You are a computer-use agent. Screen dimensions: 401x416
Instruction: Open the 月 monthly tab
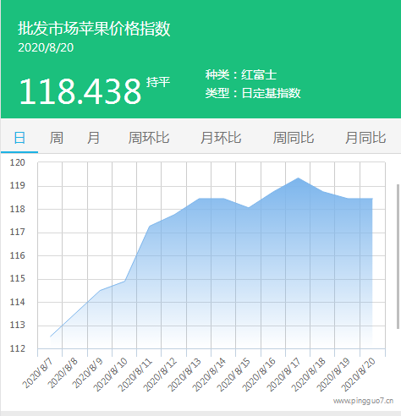[x=93, y=138]
